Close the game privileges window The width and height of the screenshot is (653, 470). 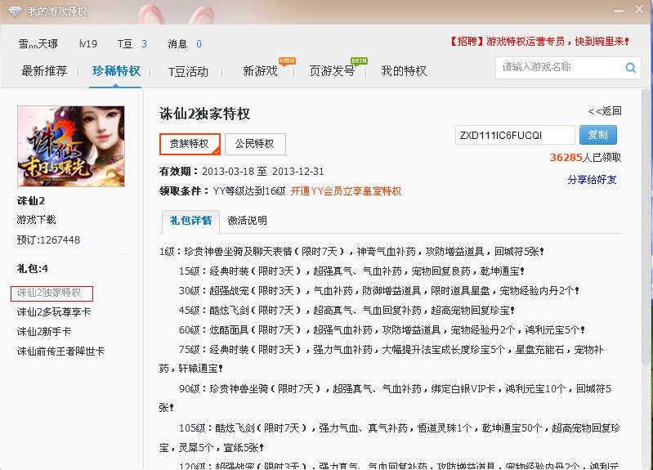pos(639,9)
